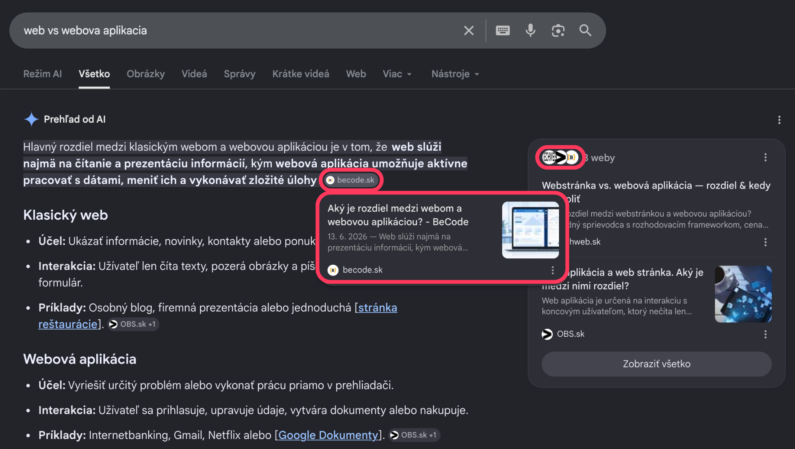Open the Videá tab
The width and height of the screenshot is (795, 449).
point(194,74)
